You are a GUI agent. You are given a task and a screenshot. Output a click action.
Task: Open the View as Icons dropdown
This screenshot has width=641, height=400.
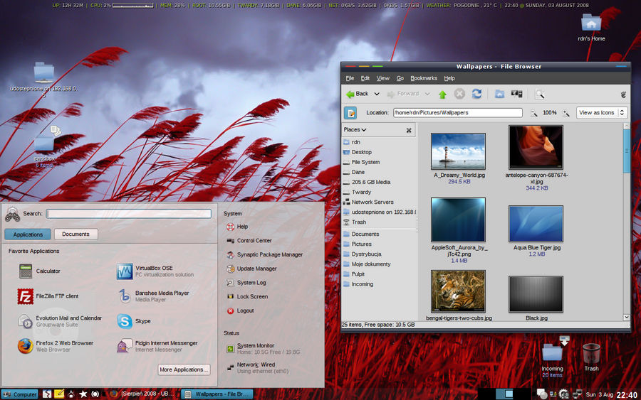[x=602, y=112]
